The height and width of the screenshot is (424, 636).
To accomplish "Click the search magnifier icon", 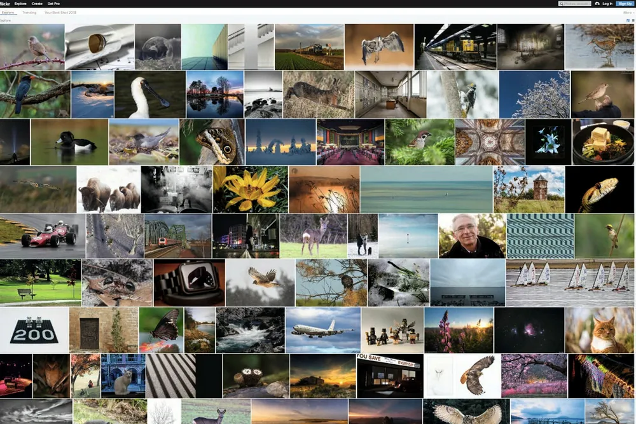I will pos(562,4).
